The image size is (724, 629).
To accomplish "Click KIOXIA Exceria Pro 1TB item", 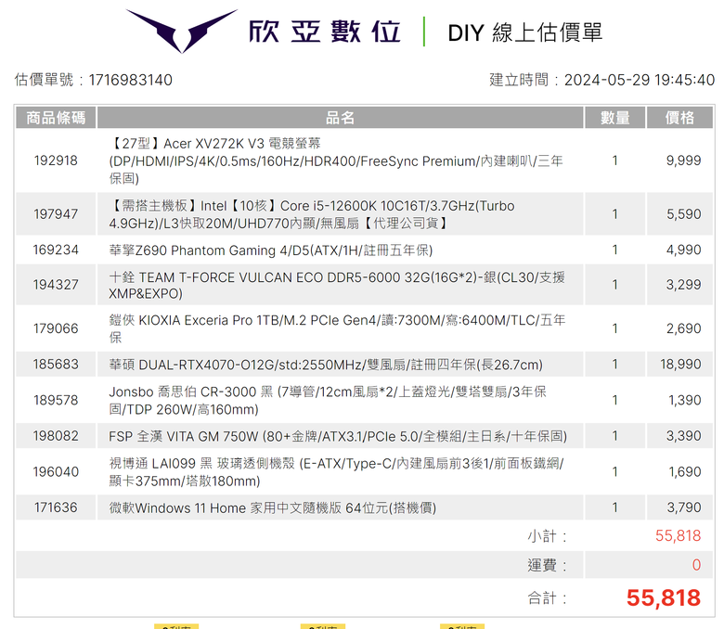I will 337,328.
